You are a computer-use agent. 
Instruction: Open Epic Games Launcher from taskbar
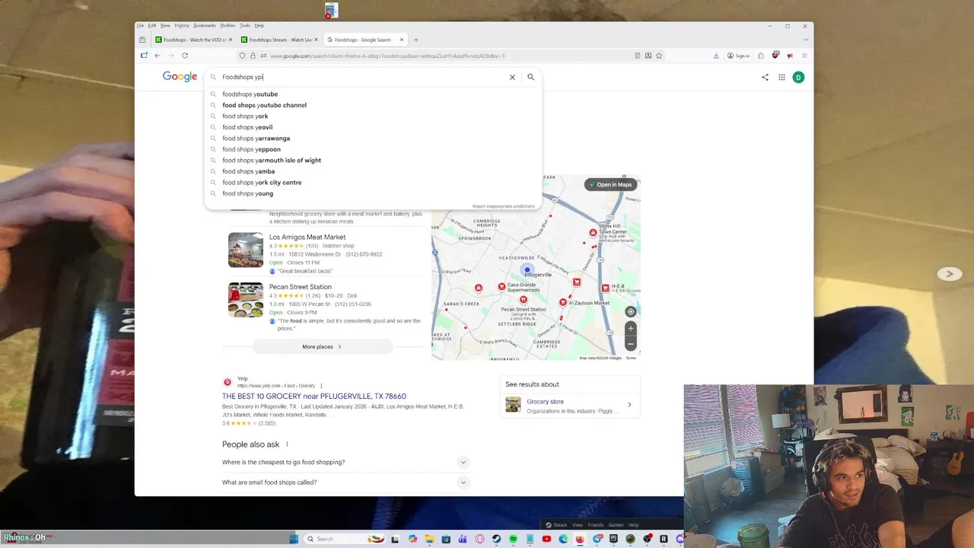613,539
